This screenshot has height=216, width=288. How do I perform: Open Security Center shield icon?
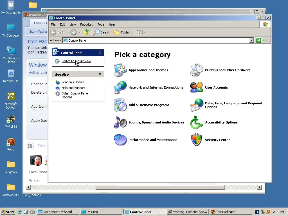coord(197,140)
